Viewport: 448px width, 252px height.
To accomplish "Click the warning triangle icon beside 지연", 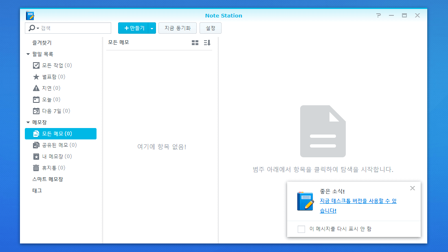I will tap(36, 88).
